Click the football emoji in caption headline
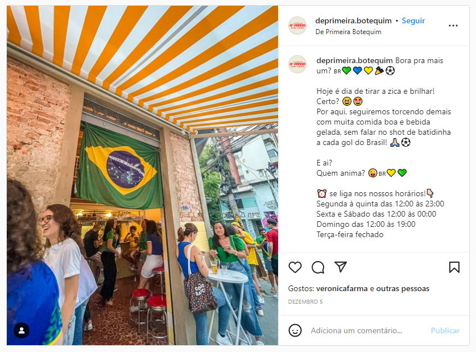Viewport: 476px width, 352px height. pyautogui.click(x=390, y=71)
